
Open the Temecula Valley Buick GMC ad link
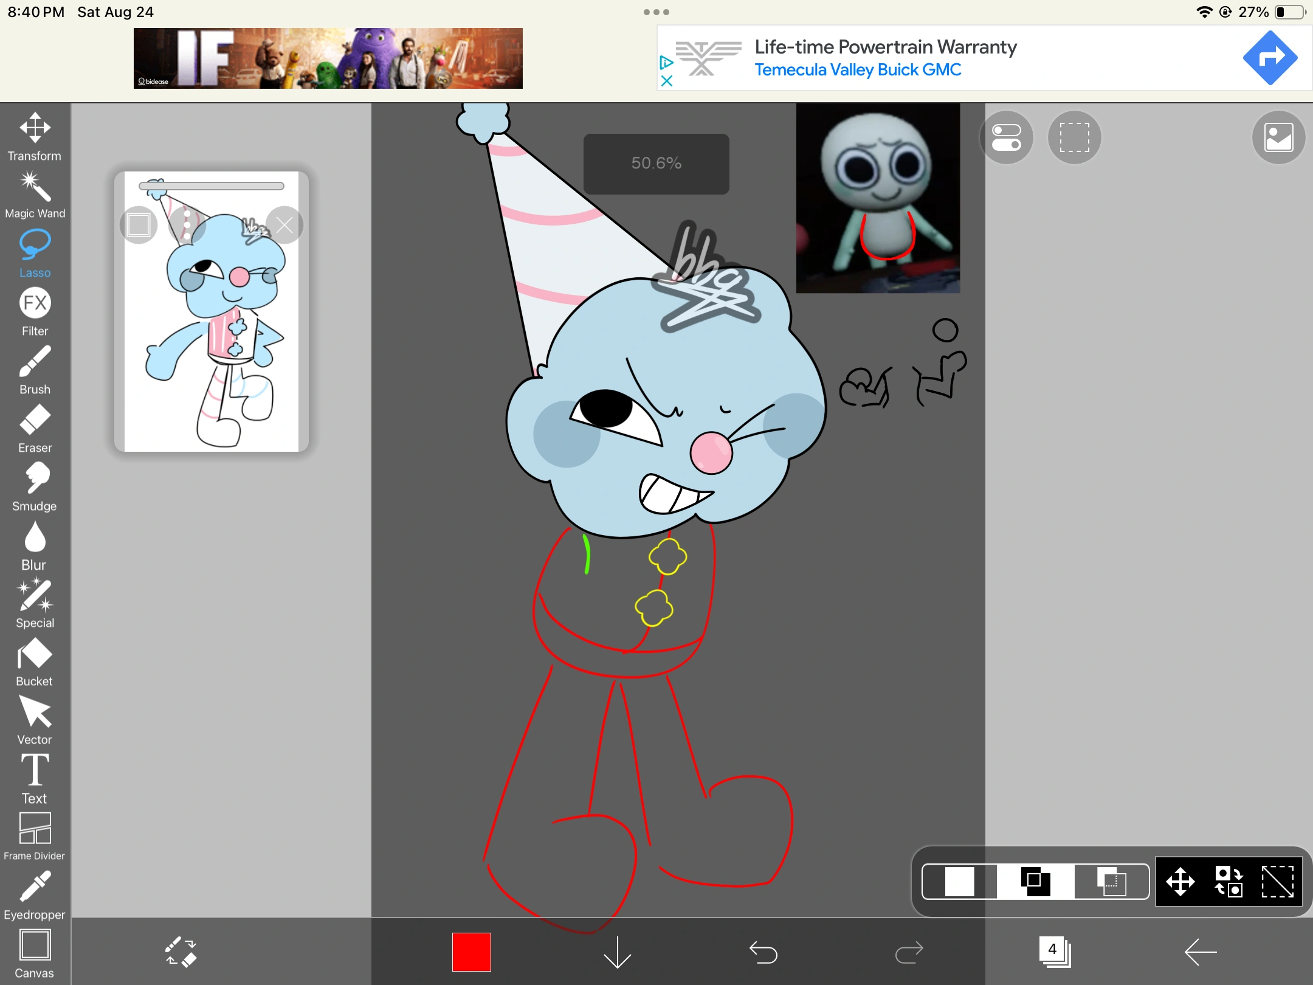857,70
